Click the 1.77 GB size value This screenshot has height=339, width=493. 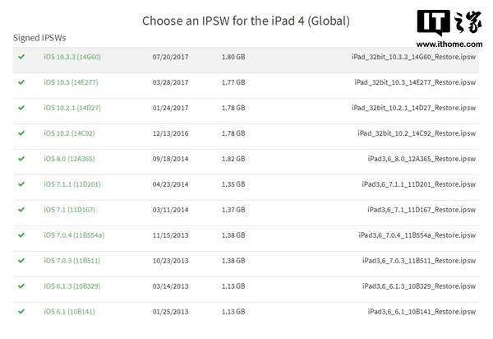point(233,83)
